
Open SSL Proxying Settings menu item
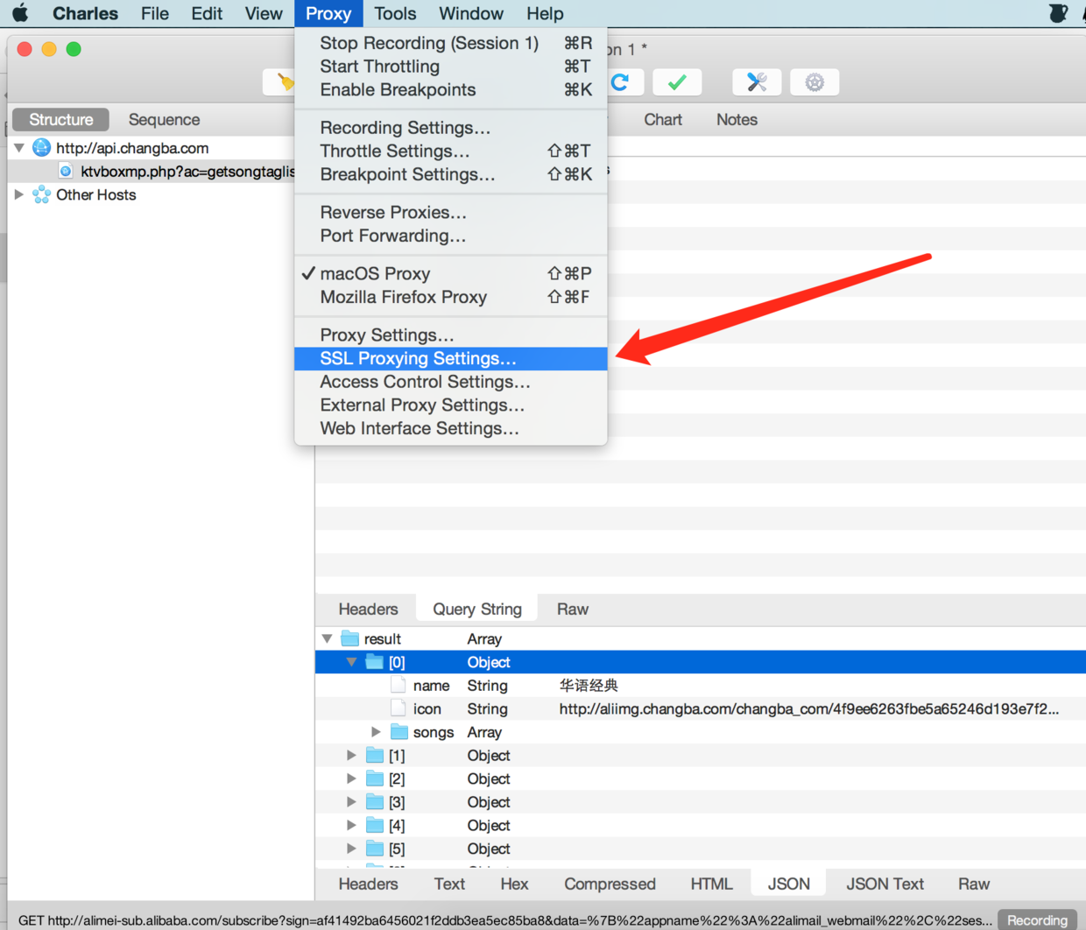tap(450, 358)
